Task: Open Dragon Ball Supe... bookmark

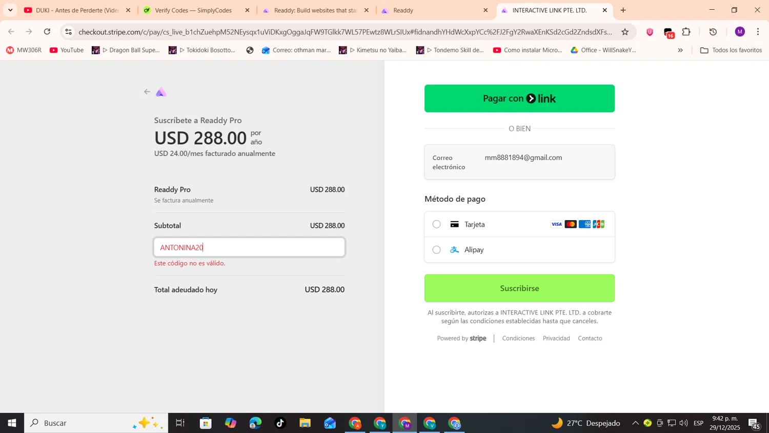Action: point(126,50)
